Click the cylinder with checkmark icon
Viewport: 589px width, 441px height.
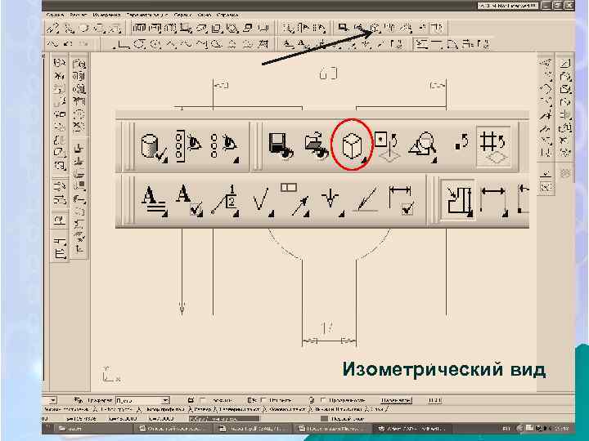(x=154, y=147)
